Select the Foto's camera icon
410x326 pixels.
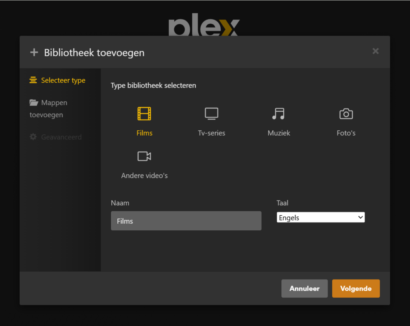click(x=346, y=114)
